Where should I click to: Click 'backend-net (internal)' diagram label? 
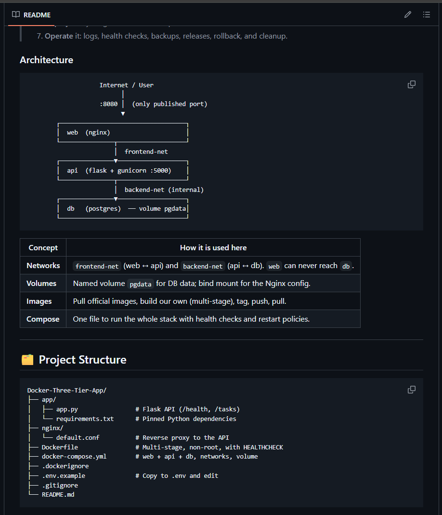[x=164, y=190]
